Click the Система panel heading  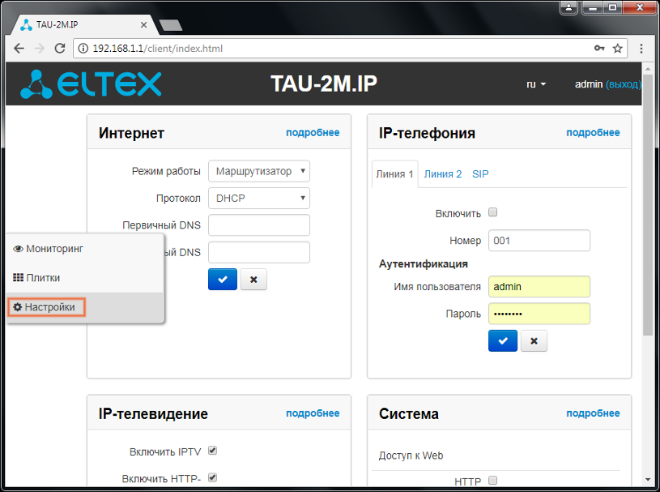pyautogui.click(x=409, y=413)
